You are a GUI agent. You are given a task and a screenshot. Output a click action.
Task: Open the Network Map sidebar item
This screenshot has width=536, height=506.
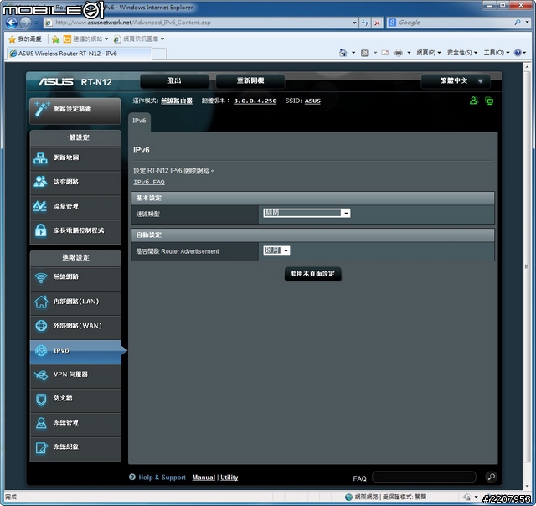coord(75,157)
